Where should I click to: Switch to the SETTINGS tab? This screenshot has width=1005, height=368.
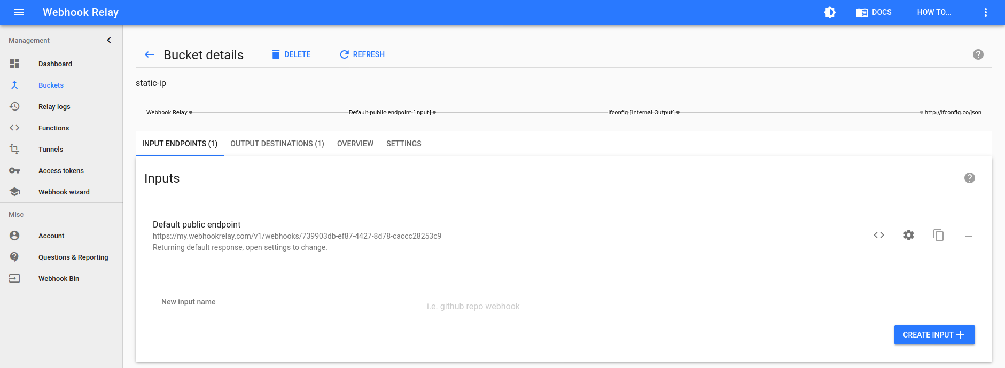point(404,144)
